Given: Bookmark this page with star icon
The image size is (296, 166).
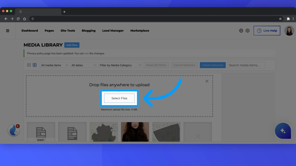Looking at the screenshot, I should (x=281, y=19).
